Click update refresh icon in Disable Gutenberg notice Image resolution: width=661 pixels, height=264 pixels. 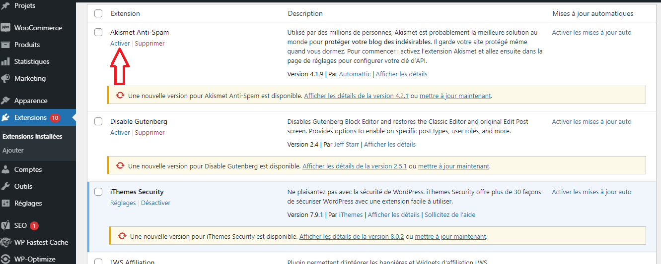coord(120,166)
